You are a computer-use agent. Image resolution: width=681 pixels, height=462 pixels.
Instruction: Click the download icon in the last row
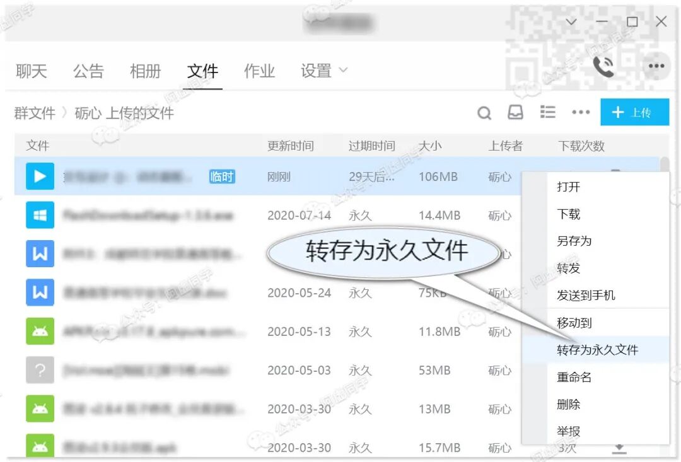(619, 449)
